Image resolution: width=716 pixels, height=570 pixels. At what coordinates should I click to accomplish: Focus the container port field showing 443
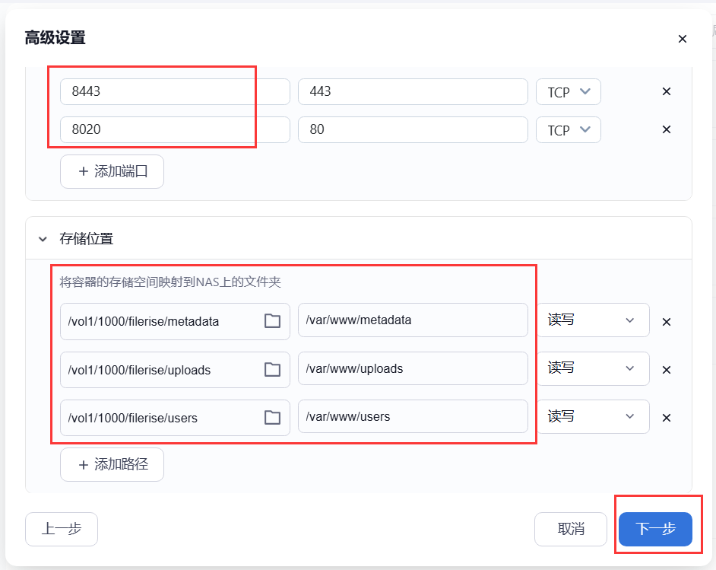[x=413, y=91]
